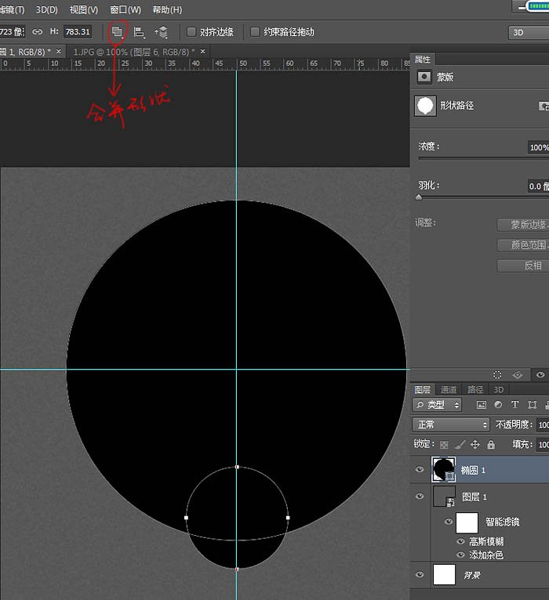Screen dimensions: 549x600
Task: Click the pixel layer filter icon
Action: click(481, 405)
